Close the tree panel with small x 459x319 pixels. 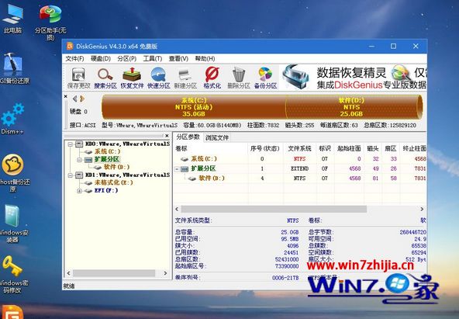point(167,136)
